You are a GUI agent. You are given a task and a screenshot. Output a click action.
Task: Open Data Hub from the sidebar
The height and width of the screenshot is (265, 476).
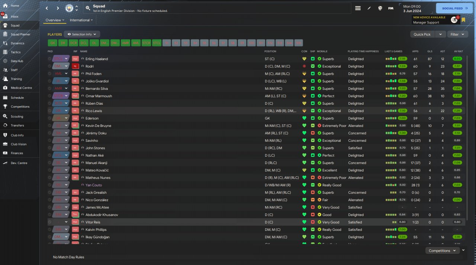[x=17, y=61]
